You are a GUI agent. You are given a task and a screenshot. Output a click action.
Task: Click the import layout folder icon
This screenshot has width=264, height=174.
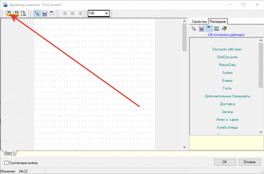pyautogui.click(x=8, y=13)
